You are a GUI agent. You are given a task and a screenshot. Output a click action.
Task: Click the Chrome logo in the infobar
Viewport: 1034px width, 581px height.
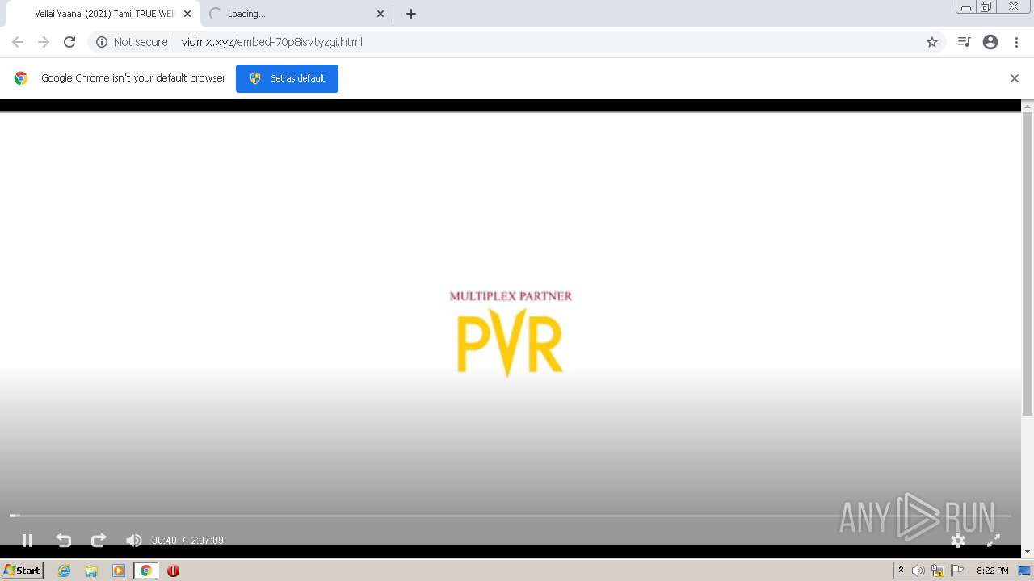click(21, 78)
